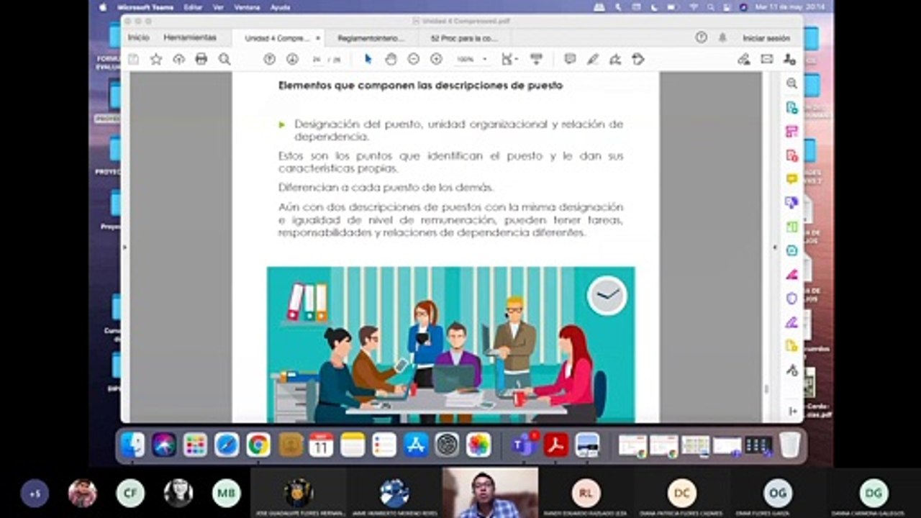921x518 pixels.
Task: Click the +5 more participants badge
Action: point(35,494)
